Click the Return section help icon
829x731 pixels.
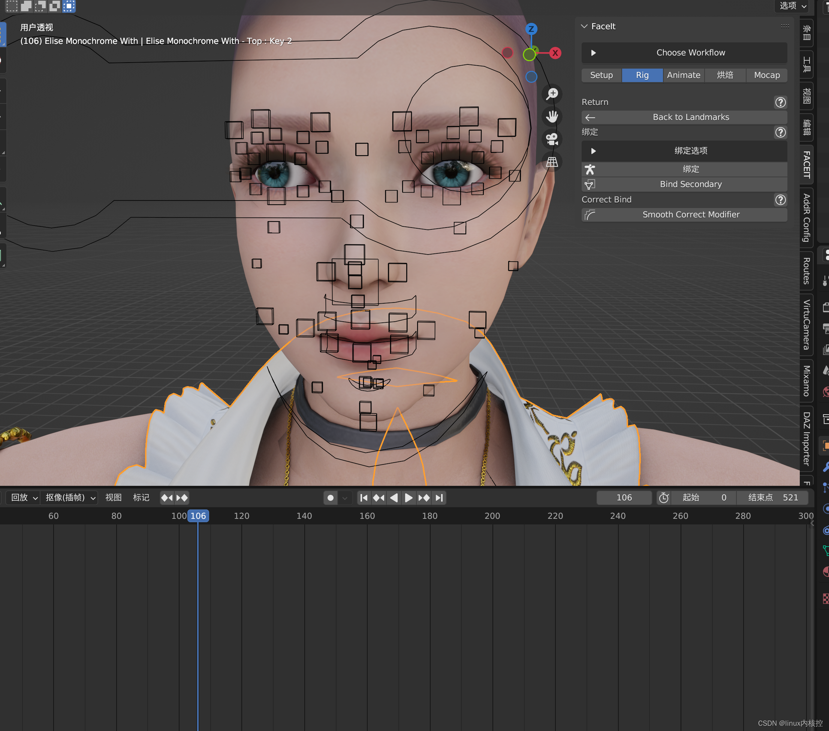(x=780, y=102)
